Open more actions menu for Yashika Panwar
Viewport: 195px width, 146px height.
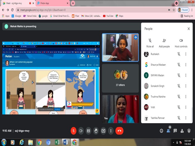coord(186,118)
